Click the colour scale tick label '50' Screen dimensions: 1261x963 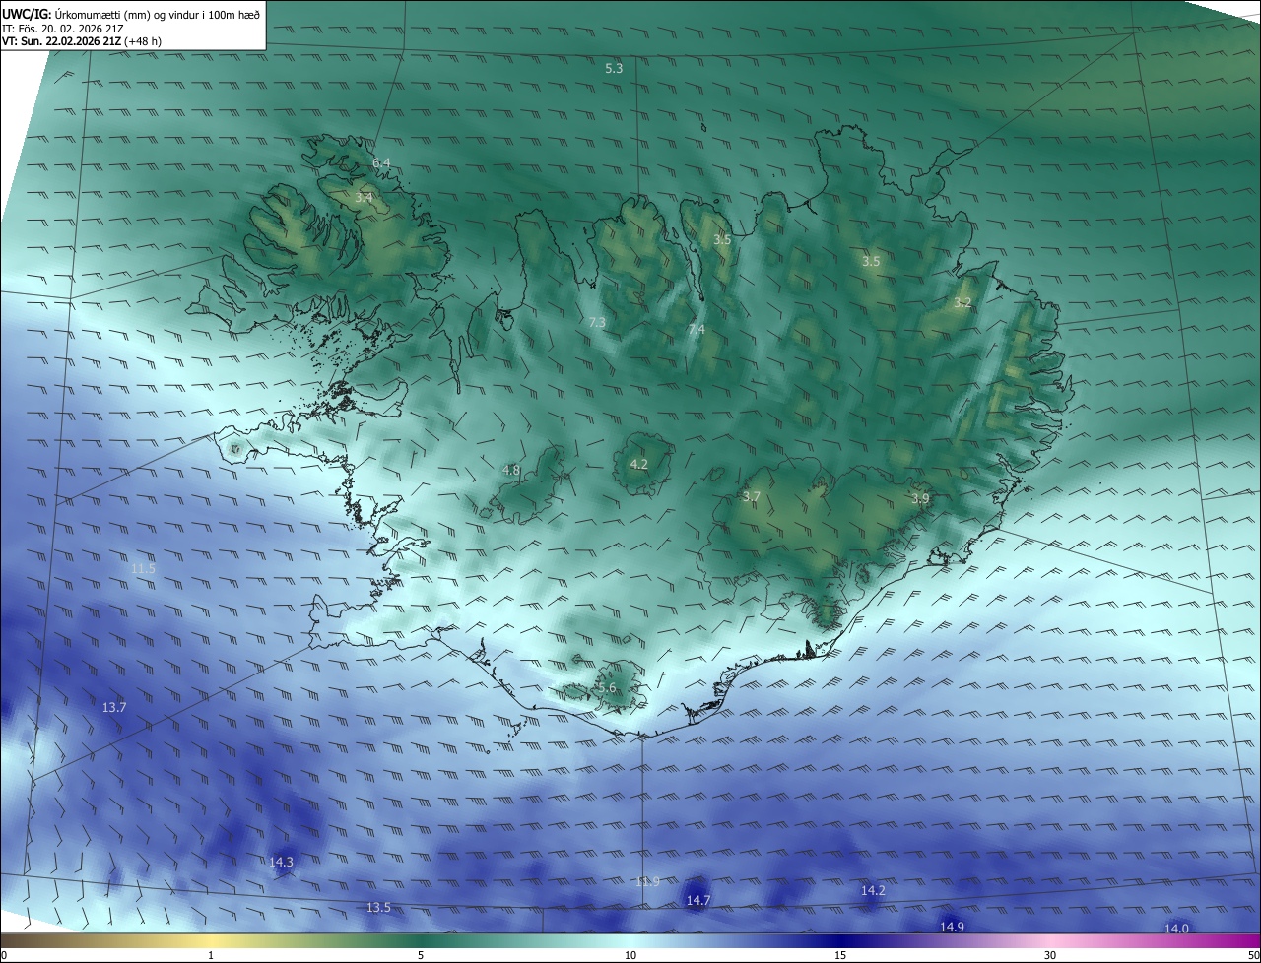click(1253, 955)
